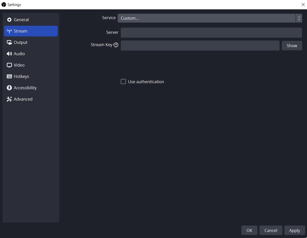The height and width of the screenshot is (238, 307).
Task: Click inside the Server input field
Action: tap(211, 33)
